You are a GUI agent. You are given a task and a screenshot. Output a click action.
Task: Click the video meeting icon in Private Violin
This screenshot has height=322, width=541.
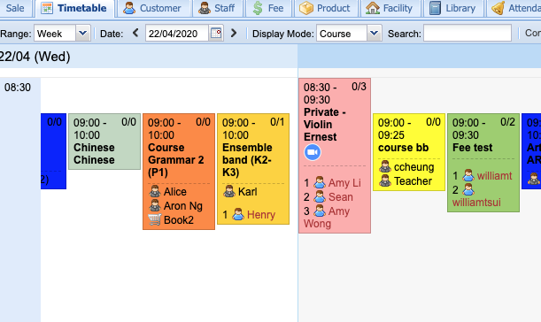click(x=313, y=152)
